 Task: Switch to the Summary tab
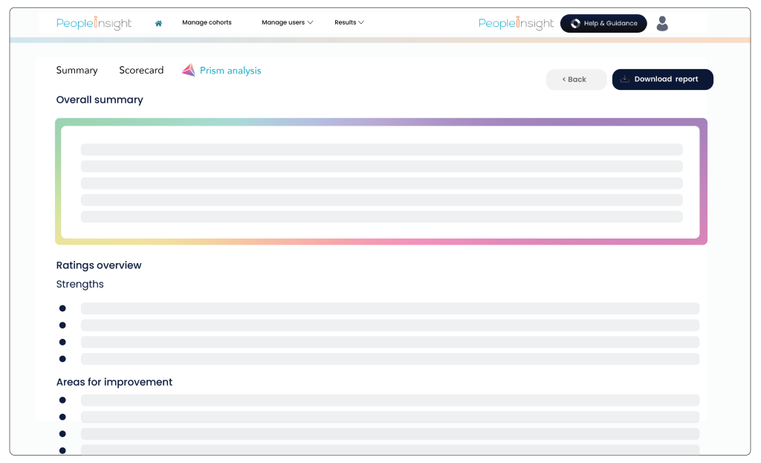pyautogui.click(x=77, y=71)
